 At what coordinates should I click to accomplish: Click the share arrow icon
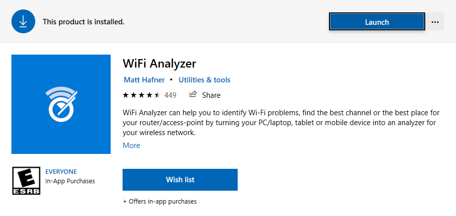(x=193, y=95)
